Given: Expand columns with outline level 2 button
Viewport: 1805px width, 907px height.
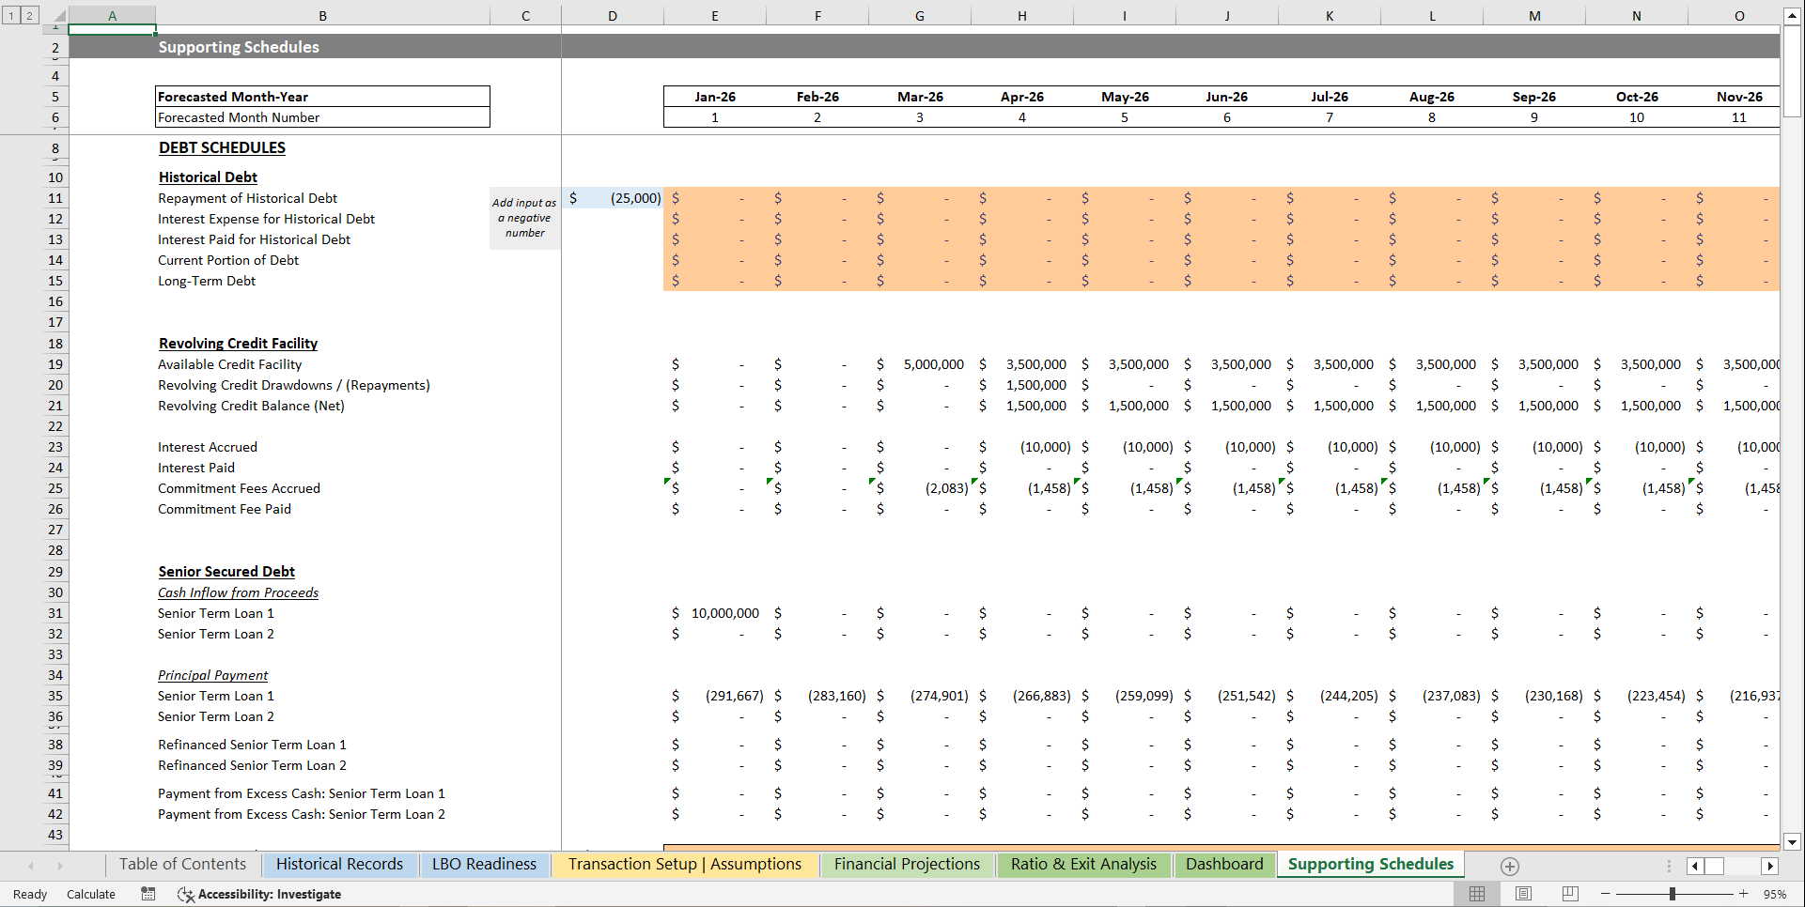Looking at the screenshot, I should (x=29, y=15).
